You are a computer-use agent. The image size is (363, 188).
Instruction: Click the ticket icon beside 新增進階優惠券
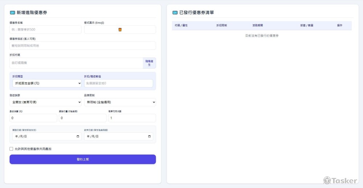pos(12,12)
